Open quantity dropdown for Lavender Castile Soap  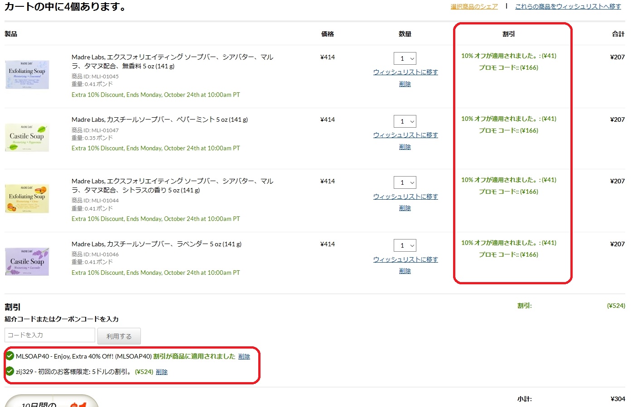(x=405, y=245)
